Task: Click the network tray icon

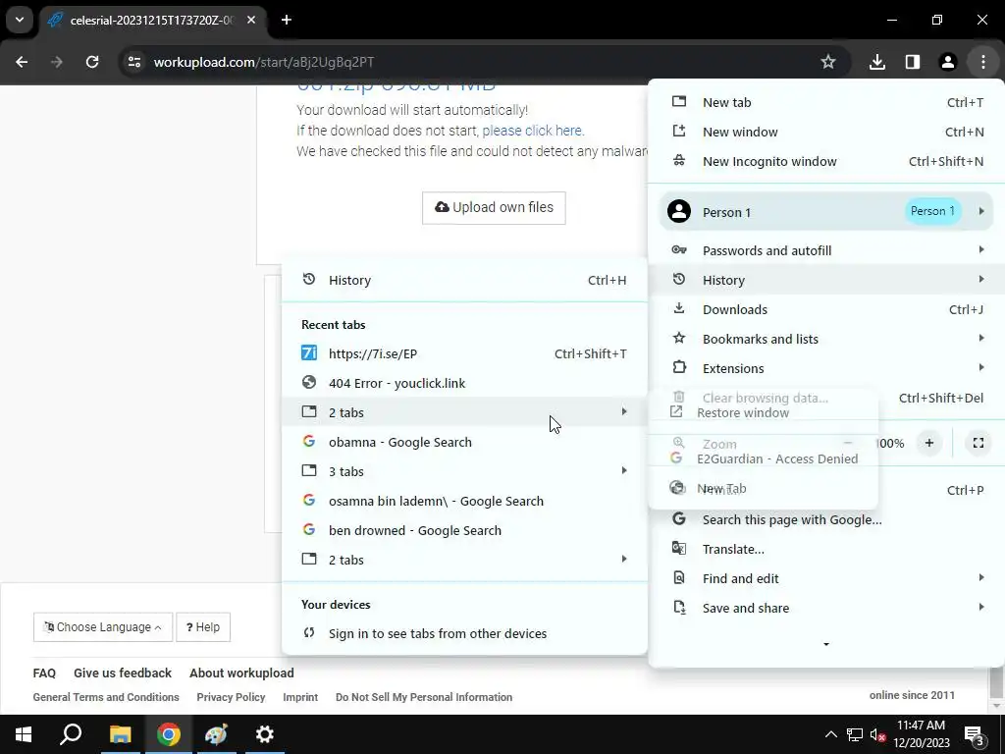Action: [x=855, y=734]
